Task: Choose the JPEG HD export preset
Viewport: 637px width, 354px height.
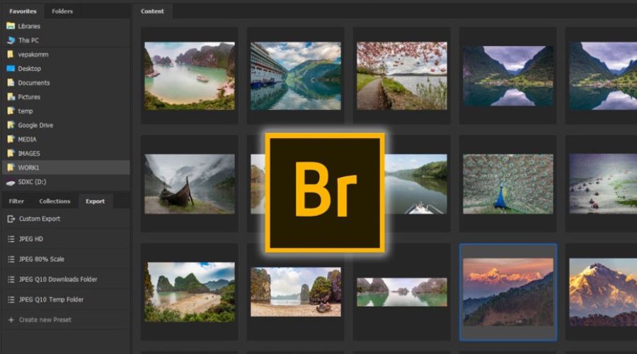Action: pyautogui.click(x=65, y=239)
